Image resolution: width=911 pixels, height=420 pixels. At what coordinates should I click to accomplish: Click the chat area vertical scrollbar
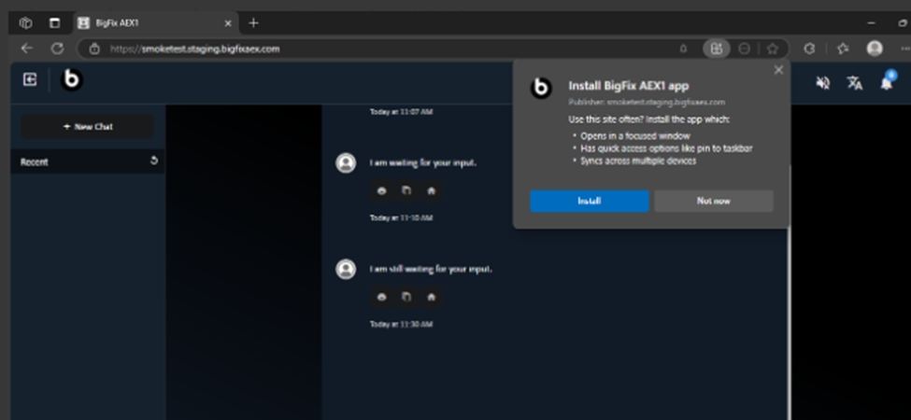pos(789,290)
